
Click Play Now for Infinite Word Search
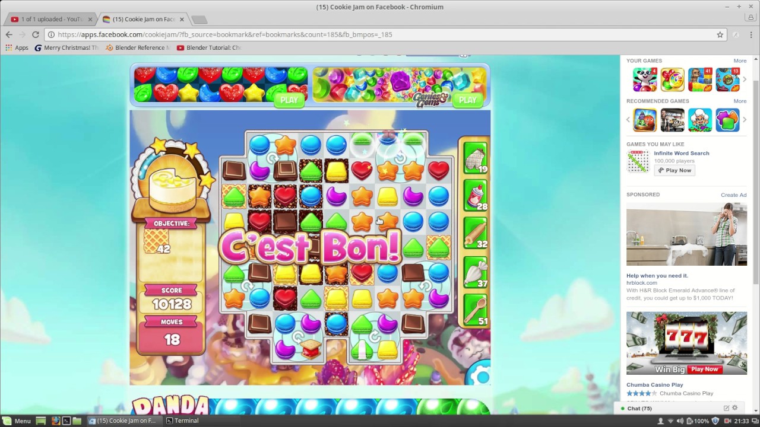click(x=674, y=170)
